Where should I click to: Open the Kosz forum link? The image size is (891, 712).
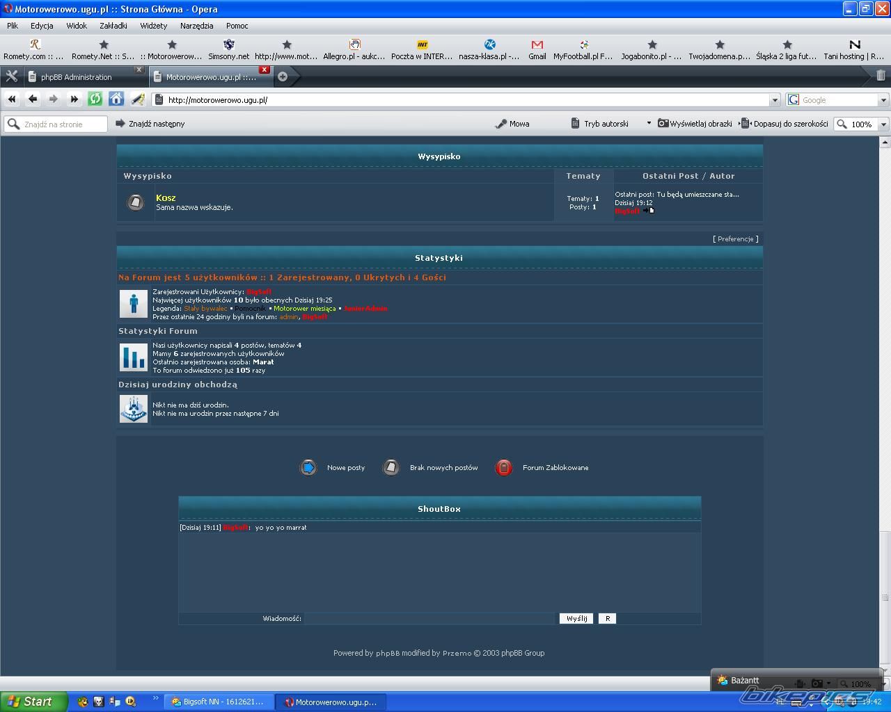point(166,198)
